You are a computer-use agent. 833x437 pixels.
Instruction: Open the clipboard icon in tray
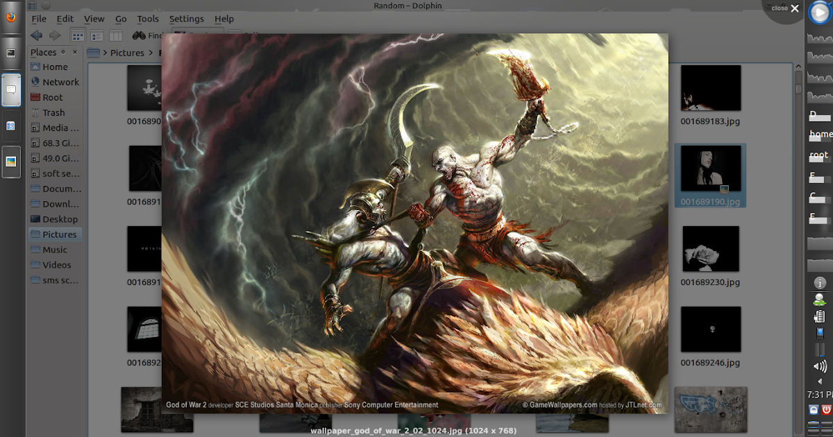point(820,316)
